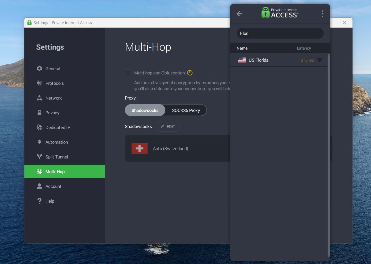This screenshot has width=371, height=264.
Task: Open Privacy settings via the padlock icon
Action: tap(39, 113)
